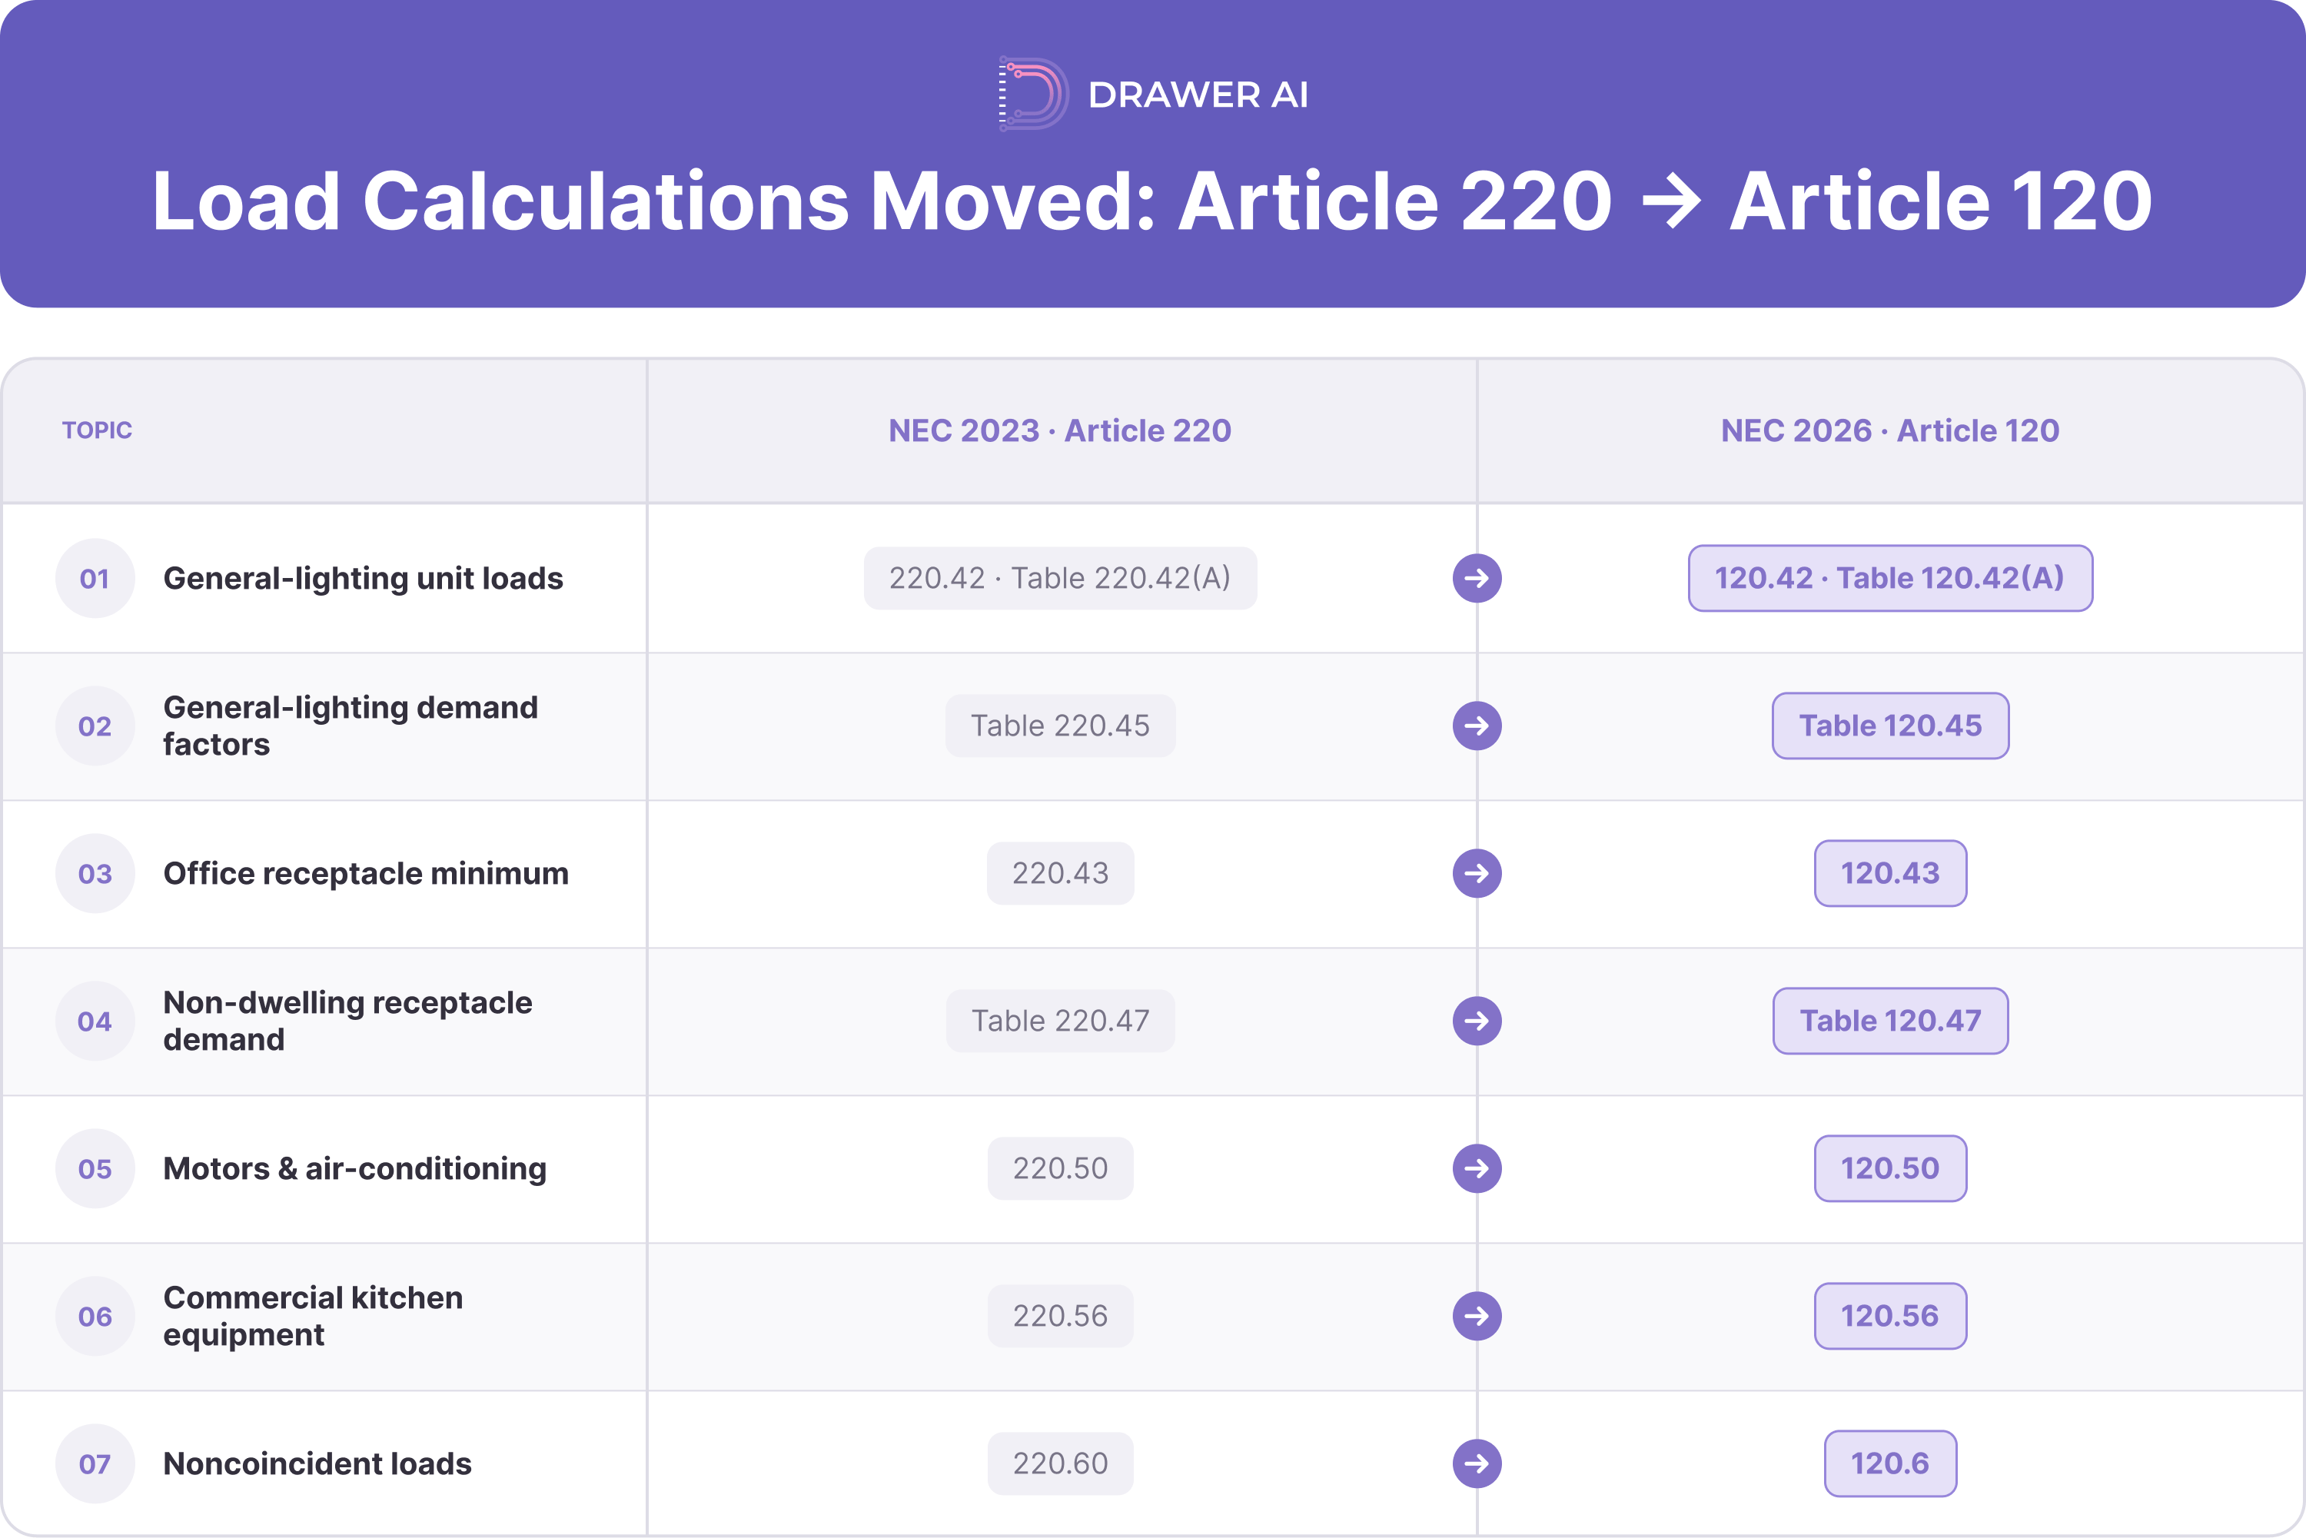Select the 120.43 chip
Screen dimensions: 2306x1538
(1890, 873)
